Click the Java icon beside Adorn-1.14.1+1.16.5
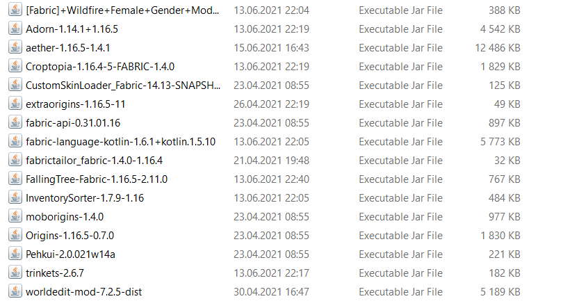Screen dimensions: 579x308 pos(15,29)
